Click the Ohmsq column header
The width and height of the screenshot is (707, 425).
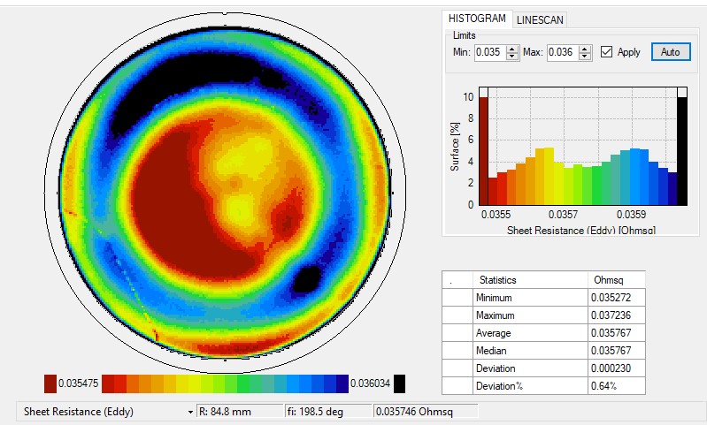point(617,280)
